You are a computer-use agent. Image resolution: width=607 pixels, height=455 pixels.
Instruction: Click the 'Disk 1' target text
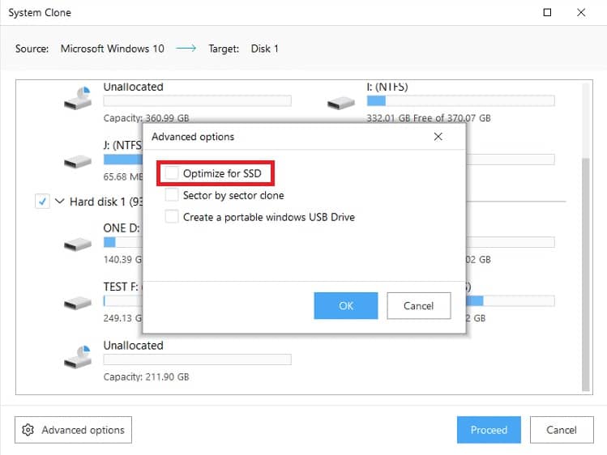coord(264,49)
